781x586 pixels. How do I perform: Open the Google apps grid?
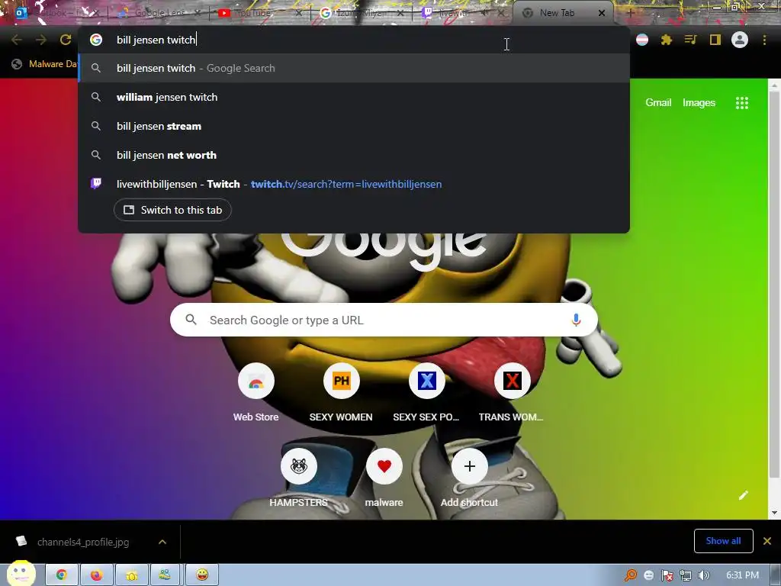[742, 103]
